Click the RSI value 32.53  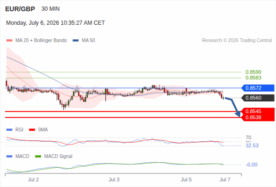252,146
